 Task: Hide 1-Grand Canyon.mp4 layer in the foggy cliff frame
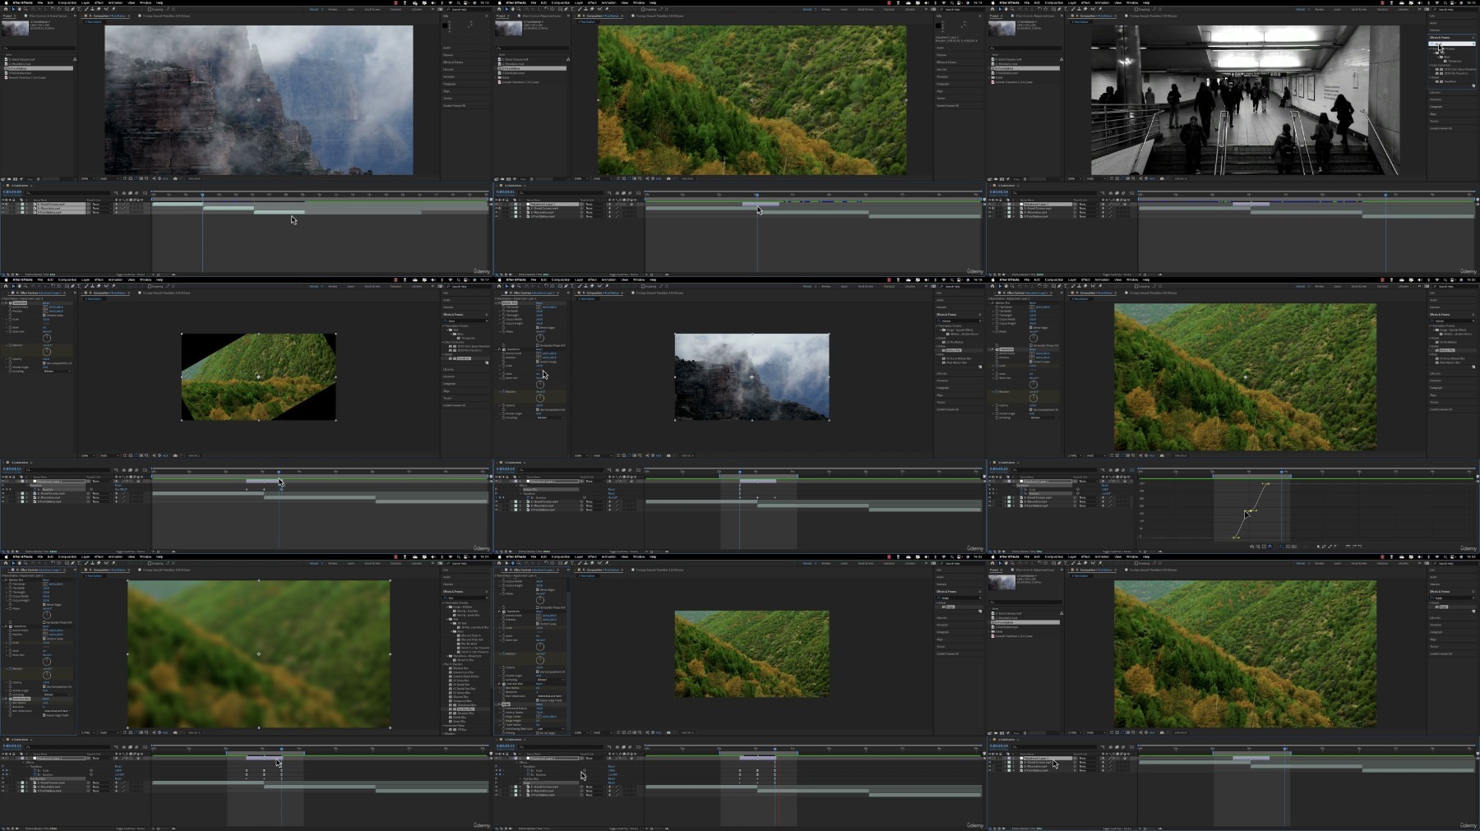(3, 205)
